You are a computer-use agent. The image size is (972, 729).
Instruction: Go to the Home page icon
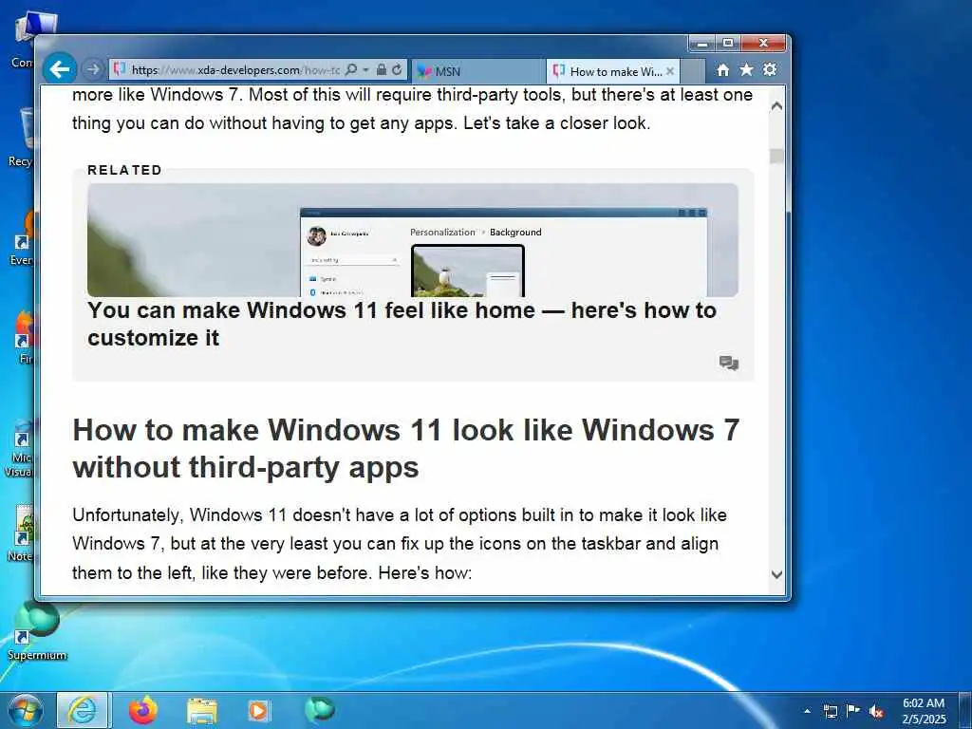[722, 70]
